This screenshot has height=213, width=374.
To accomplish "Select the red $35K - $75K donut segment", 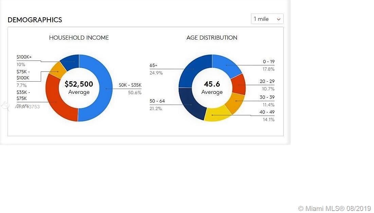I will pos(57,101).
